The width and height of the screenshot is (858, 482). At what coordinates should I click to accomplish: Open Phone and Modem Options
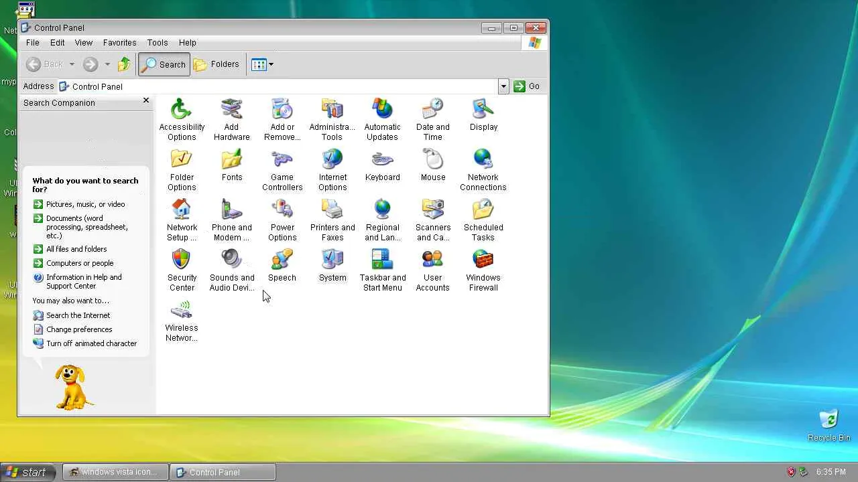232,220
